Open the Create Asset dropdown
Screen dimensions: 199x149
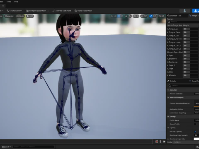tap(14, 11)
